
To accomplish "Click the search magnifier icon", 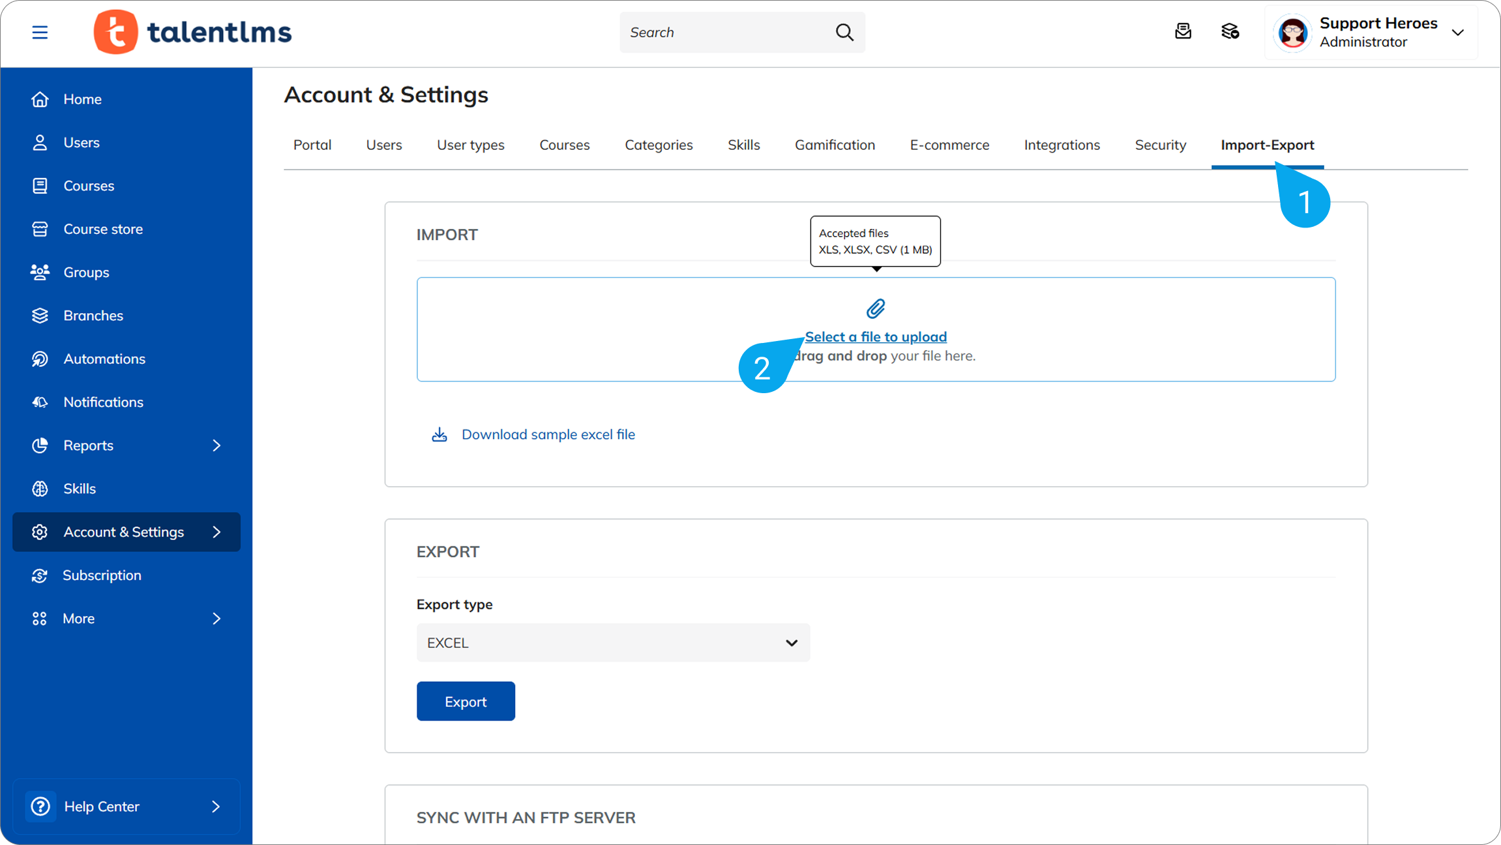I will [844, 32].
